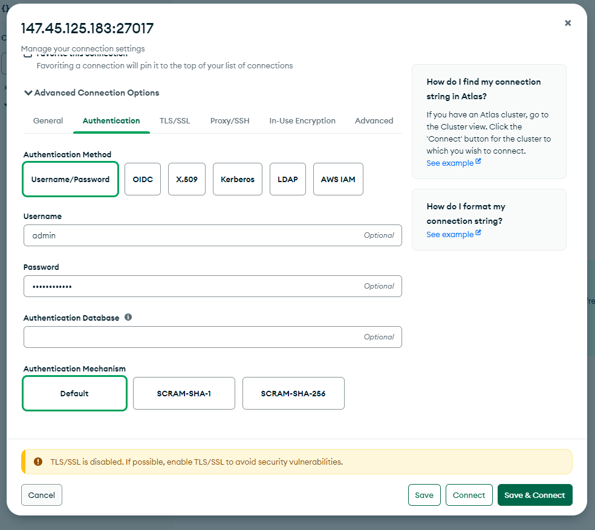595x530 pixels.
Task: Choose the SCRAM-SHA-256 mechanism
Action: tap(293, 393)
